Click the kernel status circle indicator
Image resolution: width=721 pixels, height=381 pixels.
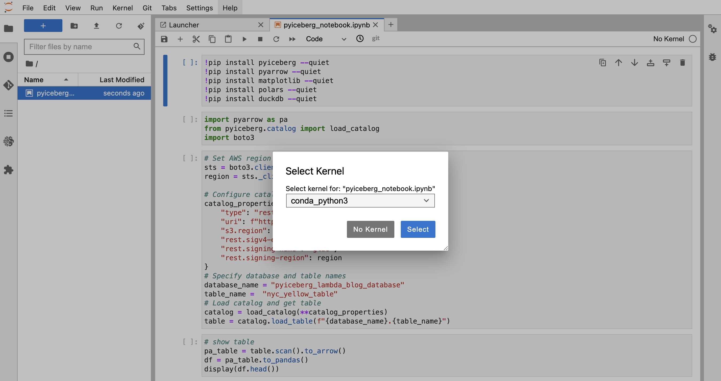coord(692,39)
